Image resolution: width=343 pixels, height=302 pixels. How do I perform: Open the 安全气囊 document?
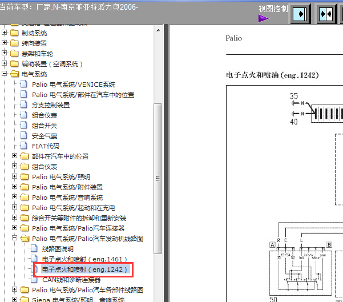pyautogui.click(x=45, y=136)
